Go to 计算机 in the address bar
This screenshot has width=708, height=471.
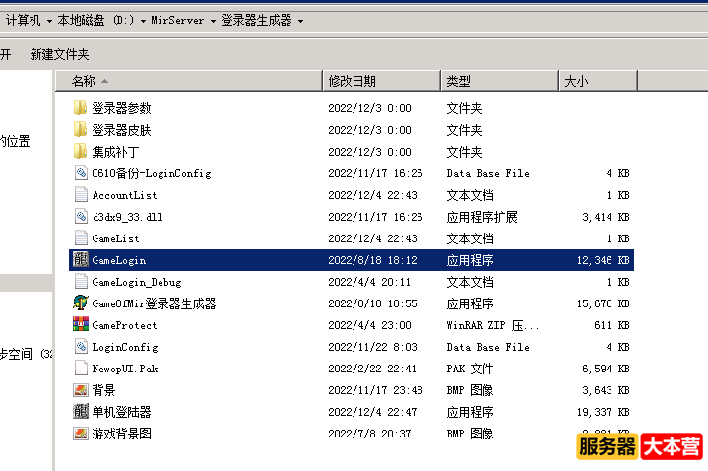pyautogui.click(x=23, y=21)
